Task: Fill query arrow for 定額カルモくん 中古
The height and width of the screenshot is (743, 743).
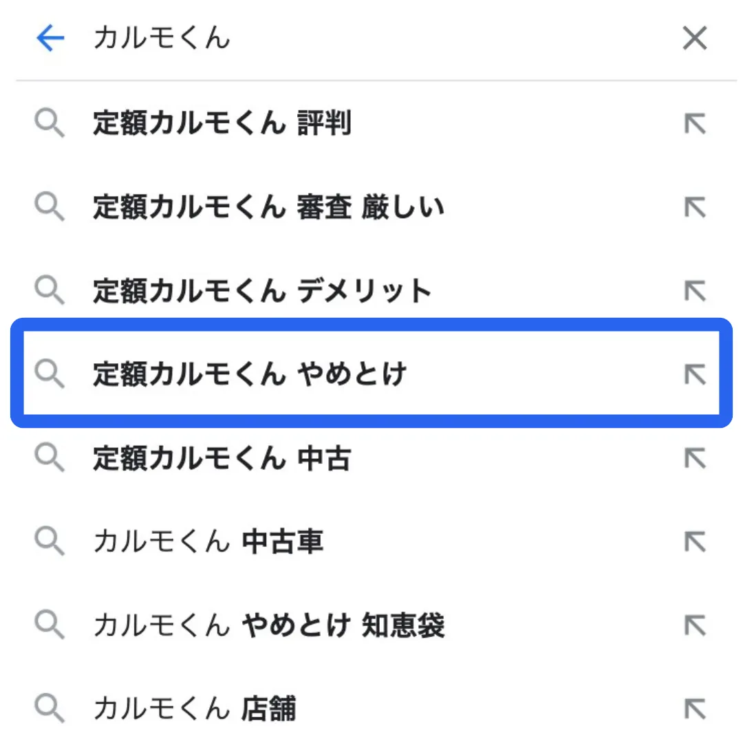Action: (x=695, y=457)
